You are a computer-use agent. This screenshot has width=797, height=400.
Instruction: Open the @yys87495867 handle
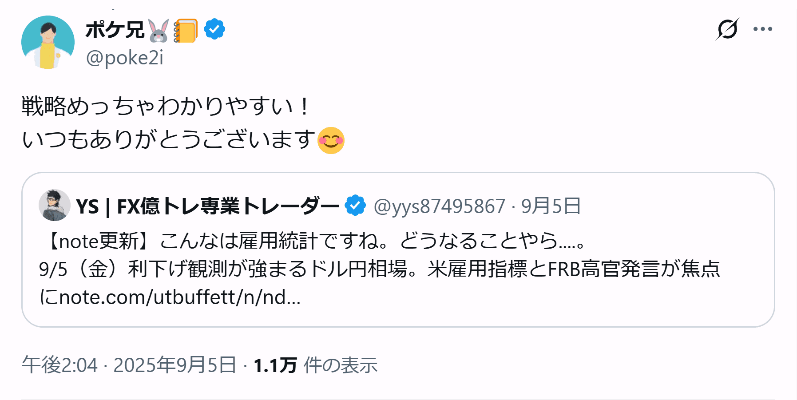[440, 206]
